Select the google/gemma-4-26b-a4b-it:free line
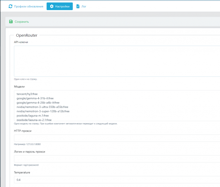This screenshot has height=187, width=220. (x=38, y=103)
